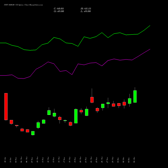Screen dimensions: 168x168
Task: Click the 03 Nov date label
Action: click(16, 160)
